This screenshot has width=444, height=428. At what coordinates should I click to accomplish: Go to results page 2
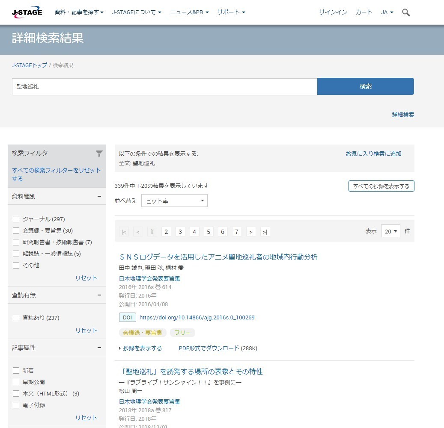pos(166,232)
